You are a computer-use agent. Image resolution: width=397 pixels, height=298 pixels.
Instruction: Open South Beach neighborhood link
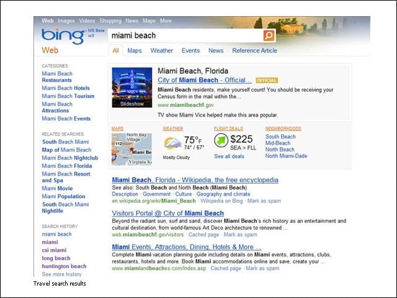(280, 137)
